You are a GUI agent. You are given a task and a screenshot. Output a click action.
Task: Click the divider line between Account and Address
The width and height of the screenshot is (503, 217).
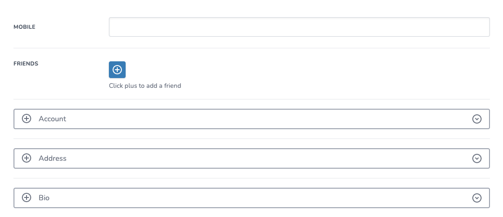pyautogui.click(x=251, y=138)
